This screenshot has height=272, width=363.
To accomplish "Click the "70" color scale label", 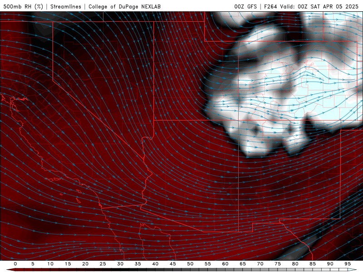I will click(260, 264).
